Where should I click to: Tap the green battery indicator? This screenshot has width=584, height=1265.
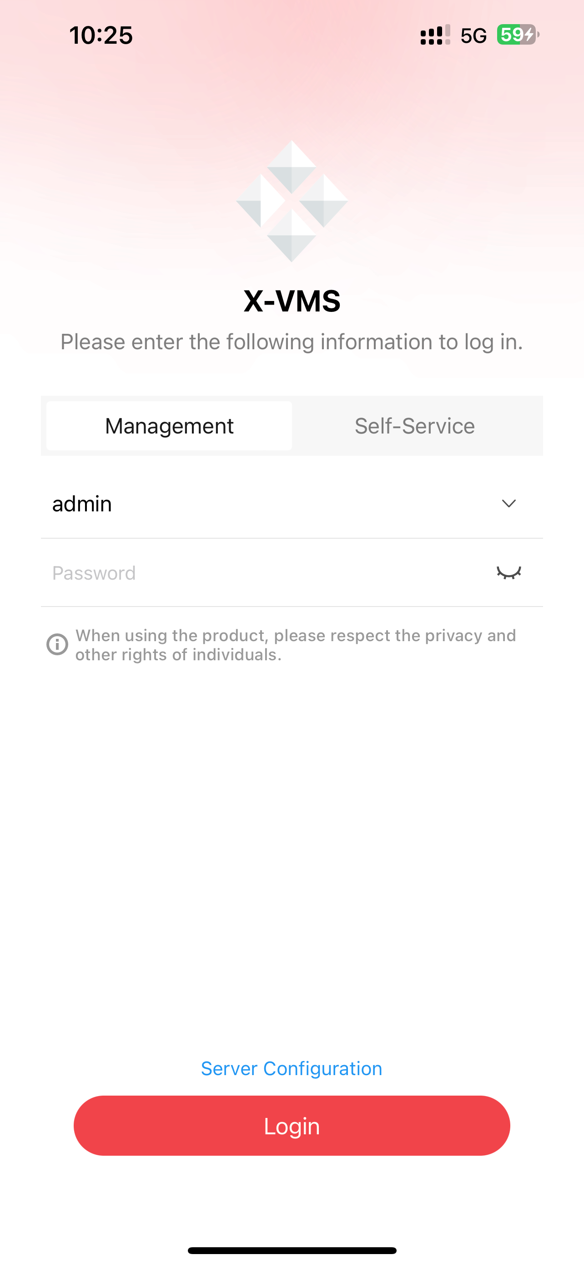(518, 35)
